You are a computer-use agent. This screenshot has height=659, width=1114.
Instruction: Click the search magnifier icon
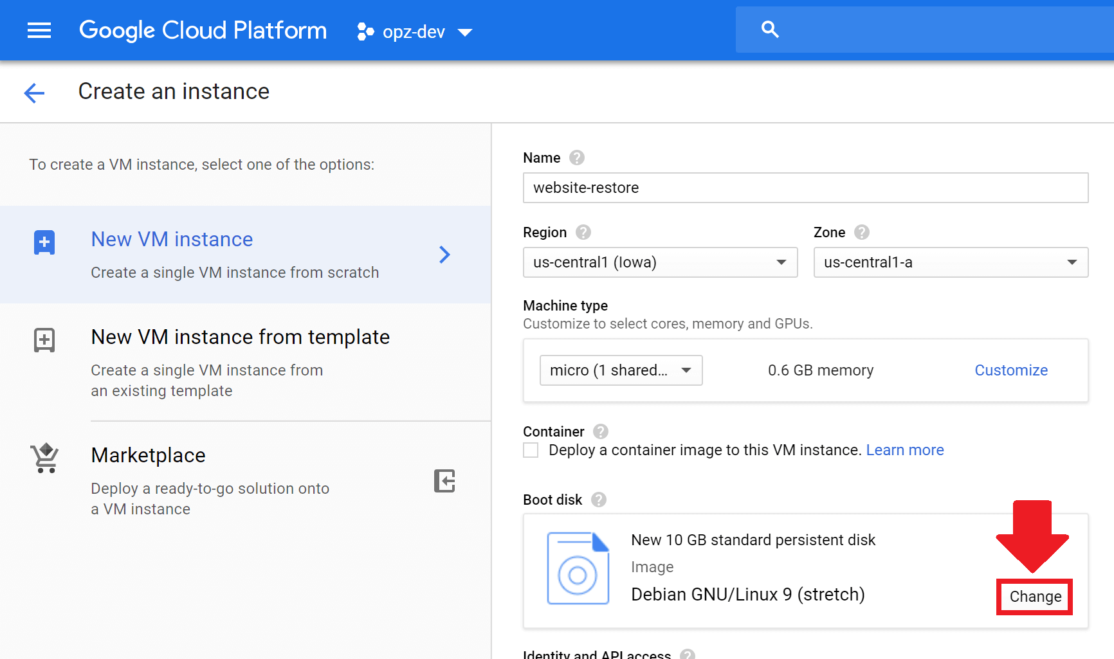770,30
